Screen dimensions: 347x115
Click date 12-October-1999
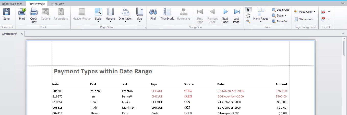point(229,108)
